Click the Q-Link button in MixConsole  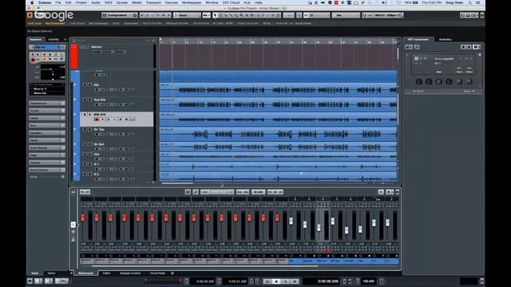259,192
